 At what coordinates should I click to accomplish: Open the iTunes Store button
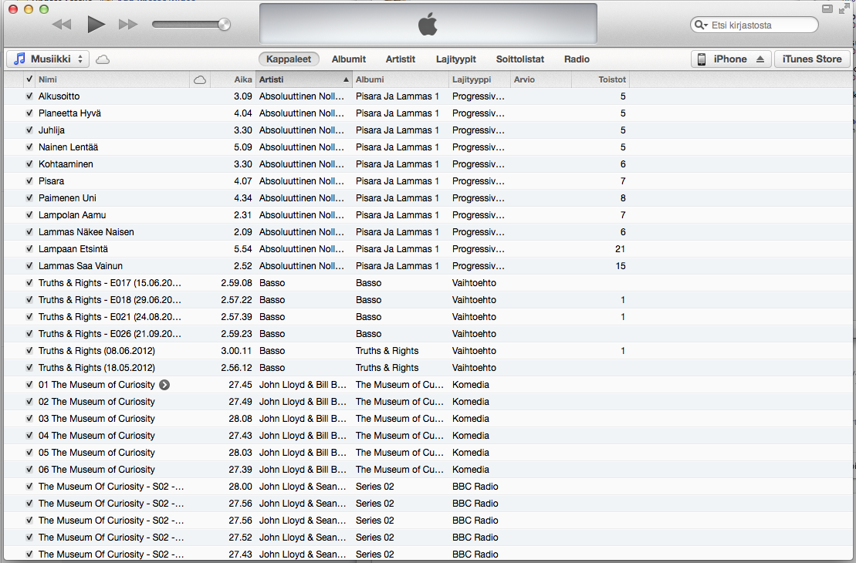point(812,59)
